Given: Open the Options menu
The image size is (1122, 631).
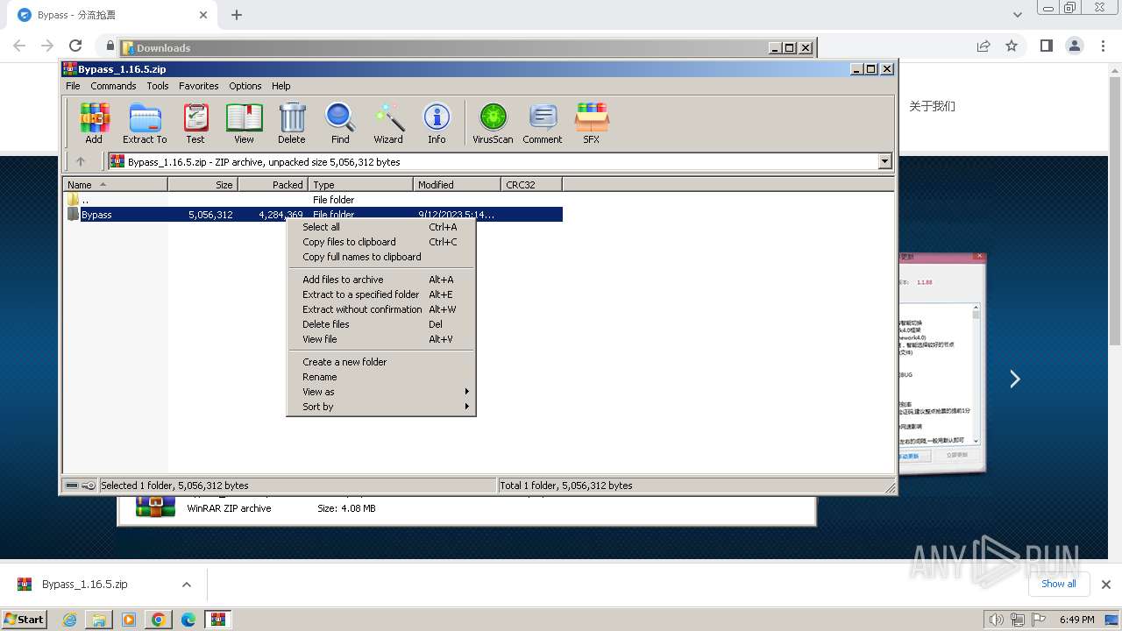Looking at the screenshot, I should click(x=245, y=86).
